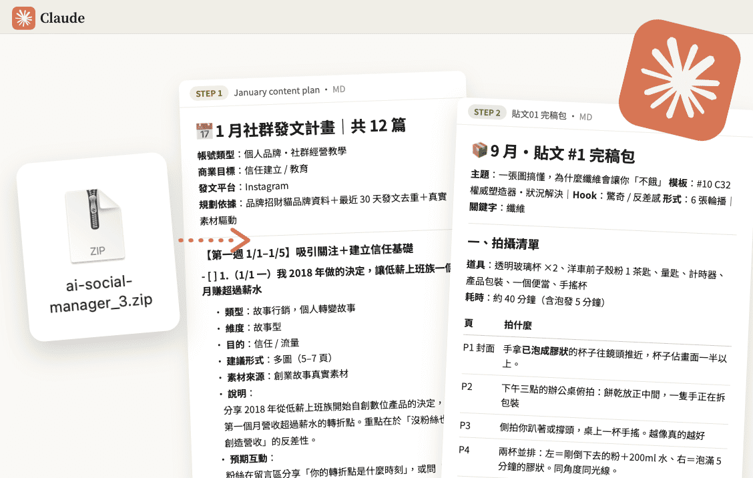
Task: Click the ai-social-manager_3.zip file name
Action: pyautogui.click(x=100, y=293)
